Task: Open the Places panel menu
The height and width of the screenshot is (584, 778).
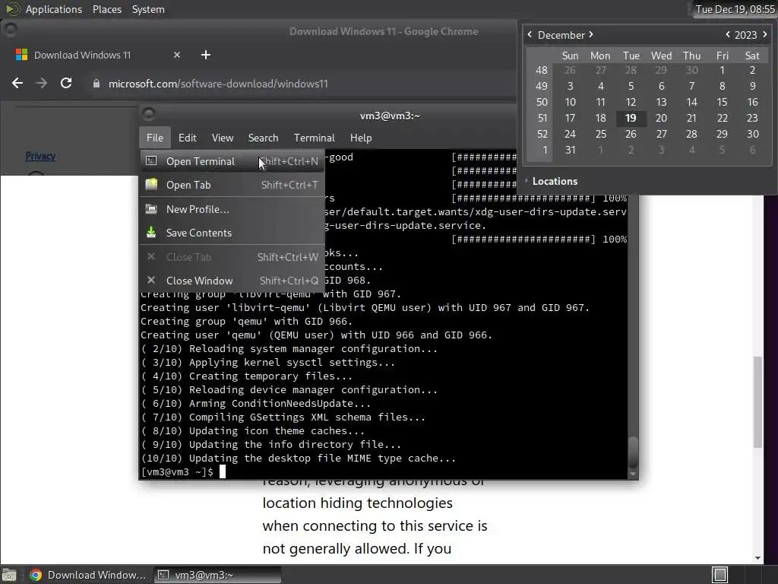Action: (107, 9)
